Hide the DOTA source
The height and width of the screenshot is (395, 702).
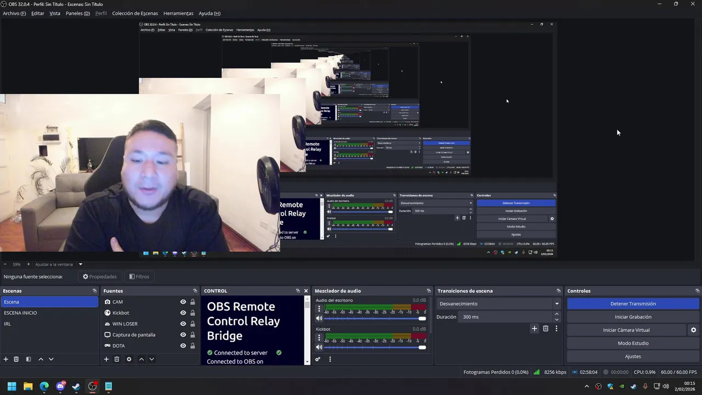tap(183, 346)
